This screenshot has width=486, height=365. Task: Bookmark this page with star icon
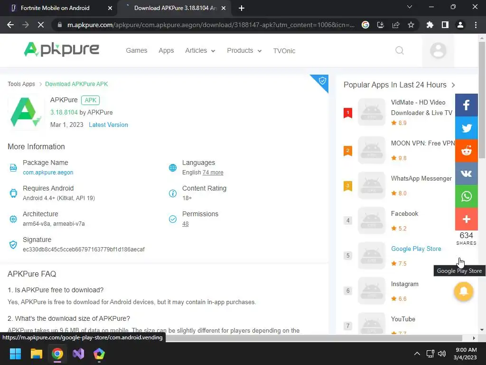click(x=411, y=25)
